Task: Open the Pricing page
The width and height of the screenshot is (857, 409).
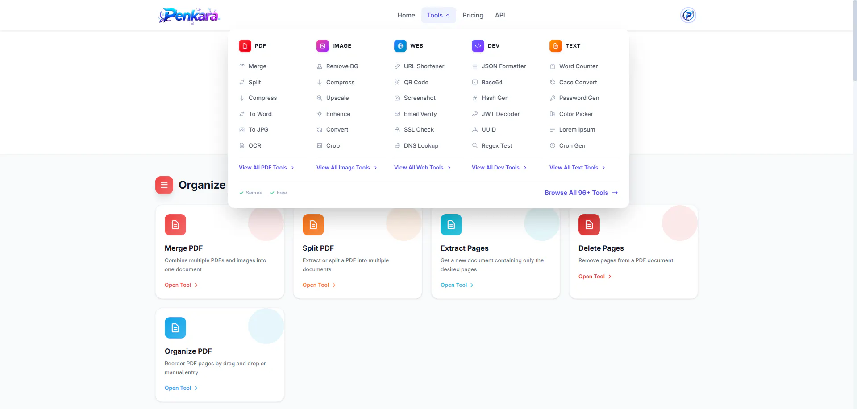Action: click(473, 15)
